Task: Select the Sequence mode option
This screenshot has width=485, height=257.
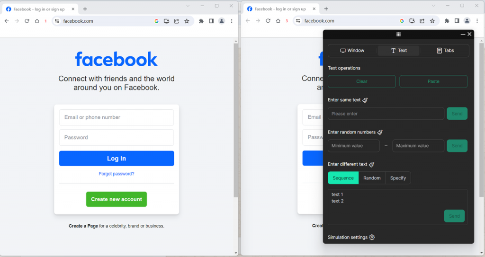Action: pyautogui.click(x=343, y=178)
